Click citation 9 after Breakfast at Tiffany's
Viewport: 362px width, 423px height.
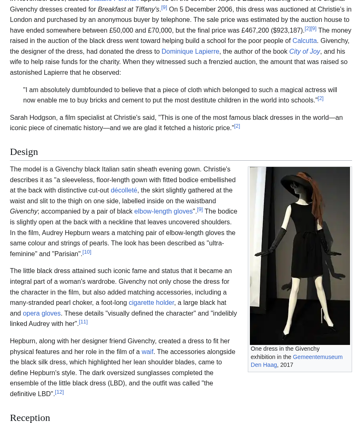(x=164, y=7)
